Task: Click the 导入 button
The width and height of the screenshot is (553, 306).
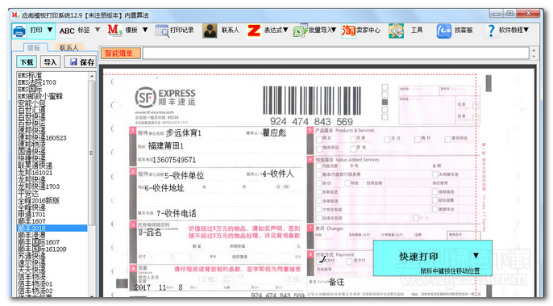Action: coord(50,62)
